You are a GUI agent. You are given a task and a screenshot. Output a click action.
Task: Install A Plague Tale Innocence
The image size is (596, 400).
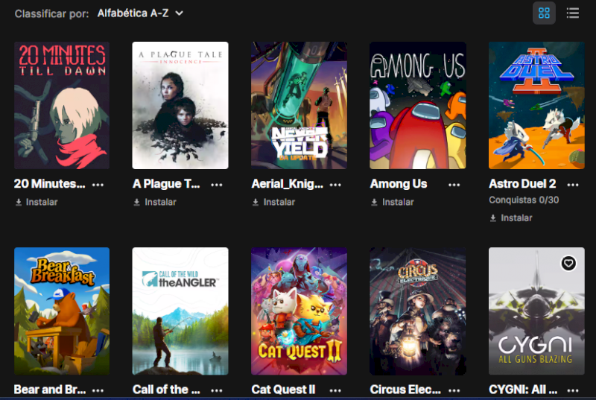[155, 202]
